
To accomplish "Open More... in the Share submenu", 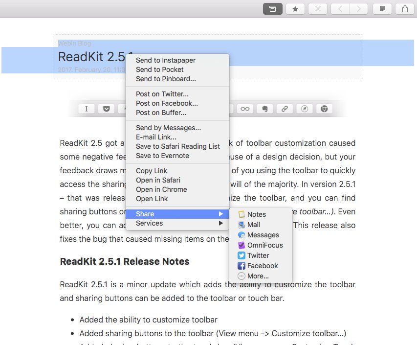I will 261,276.
